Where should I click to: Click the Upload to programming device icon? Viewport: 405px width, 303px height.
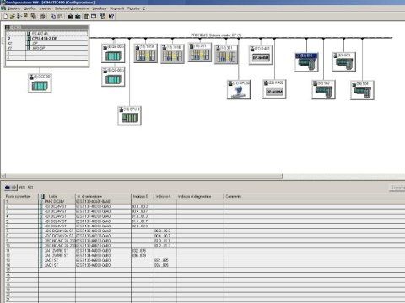click(78, 16)
